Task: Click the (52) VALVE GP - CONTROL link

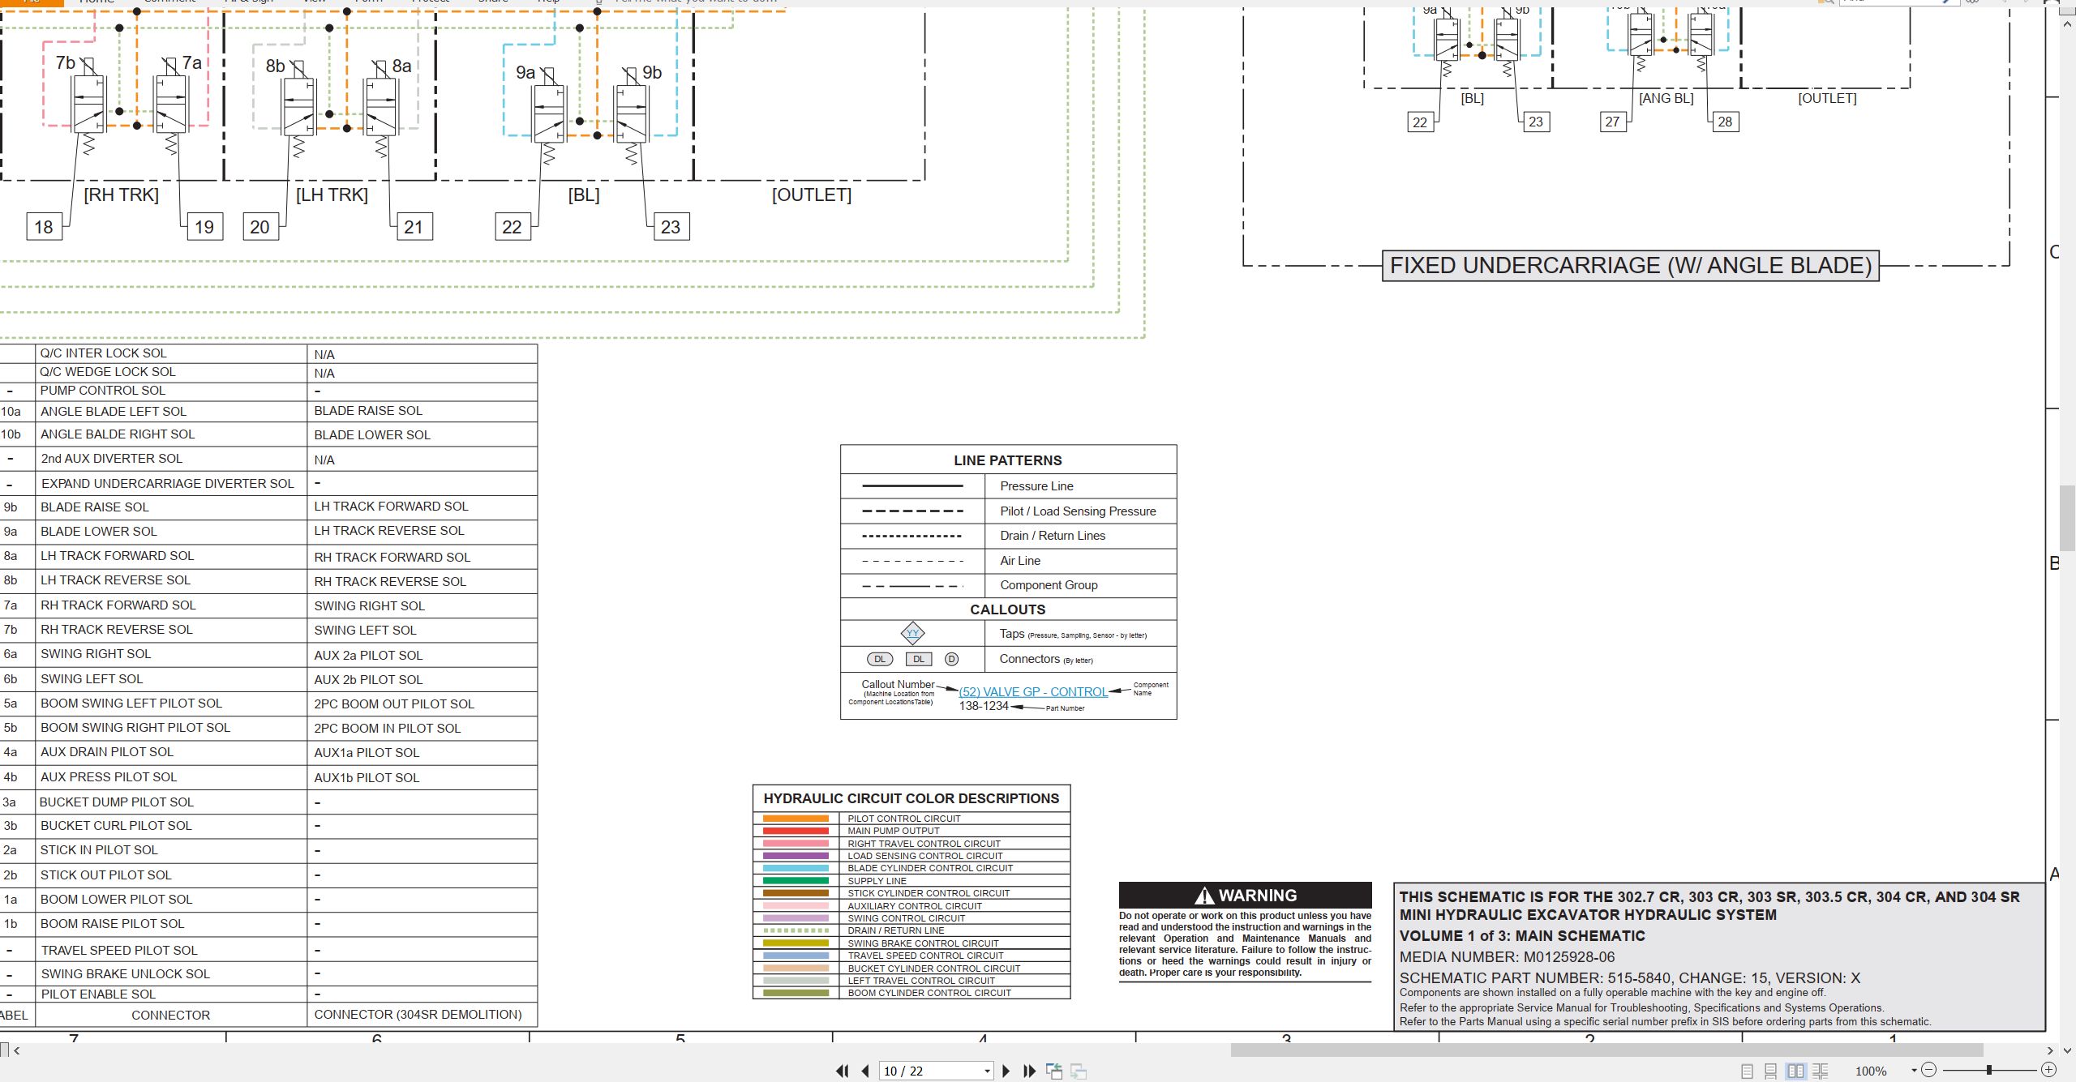Action: [1033, 691]
